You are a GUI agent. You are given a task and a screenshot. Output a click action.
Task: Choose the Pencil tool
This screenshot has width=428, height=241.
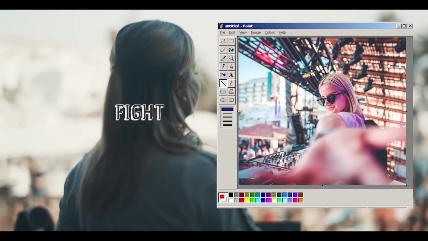[223, 66]
